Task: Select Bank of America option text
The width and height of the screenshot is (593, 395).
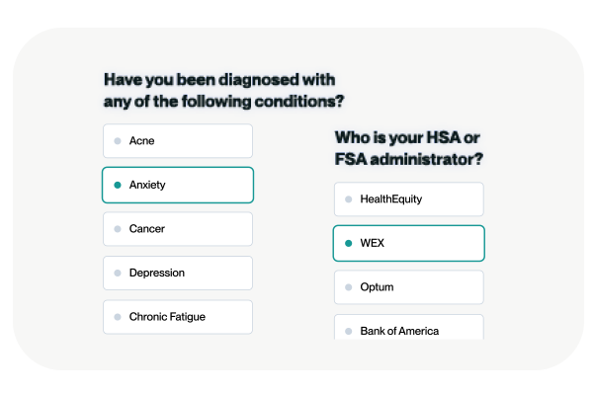Action: pos(399,331)
